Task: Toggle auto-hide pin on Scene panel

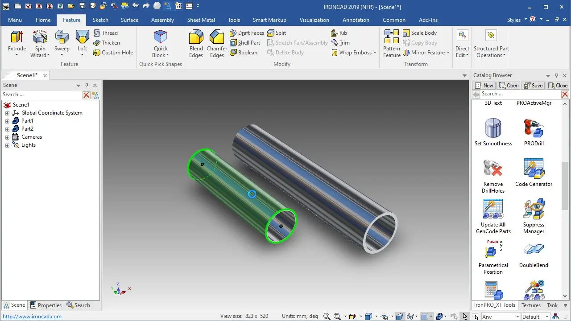Action: tap(87, 85)
